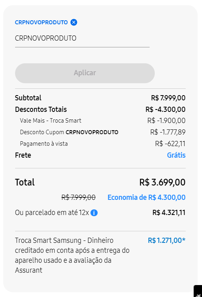
Task: Open the installment info icon
Action: tap(94, 213)
